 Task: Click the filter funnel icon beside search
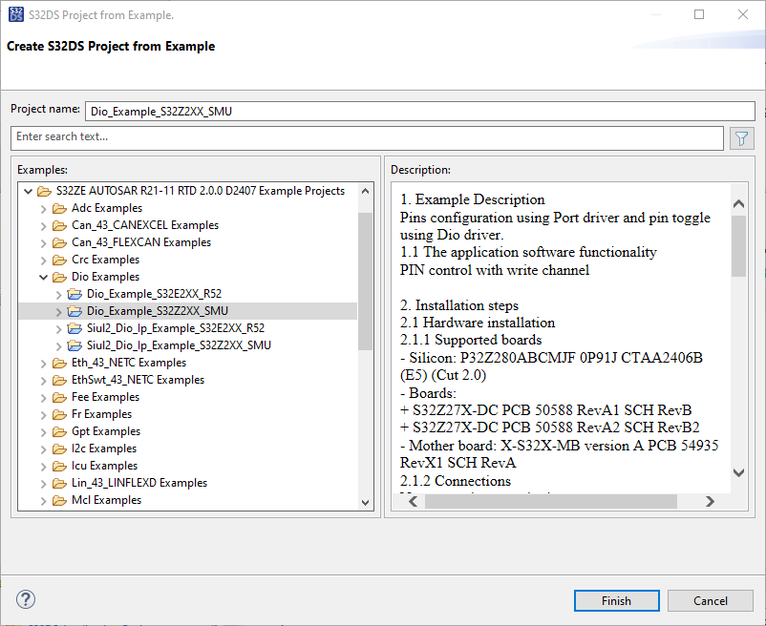click(x=741, y=138)
